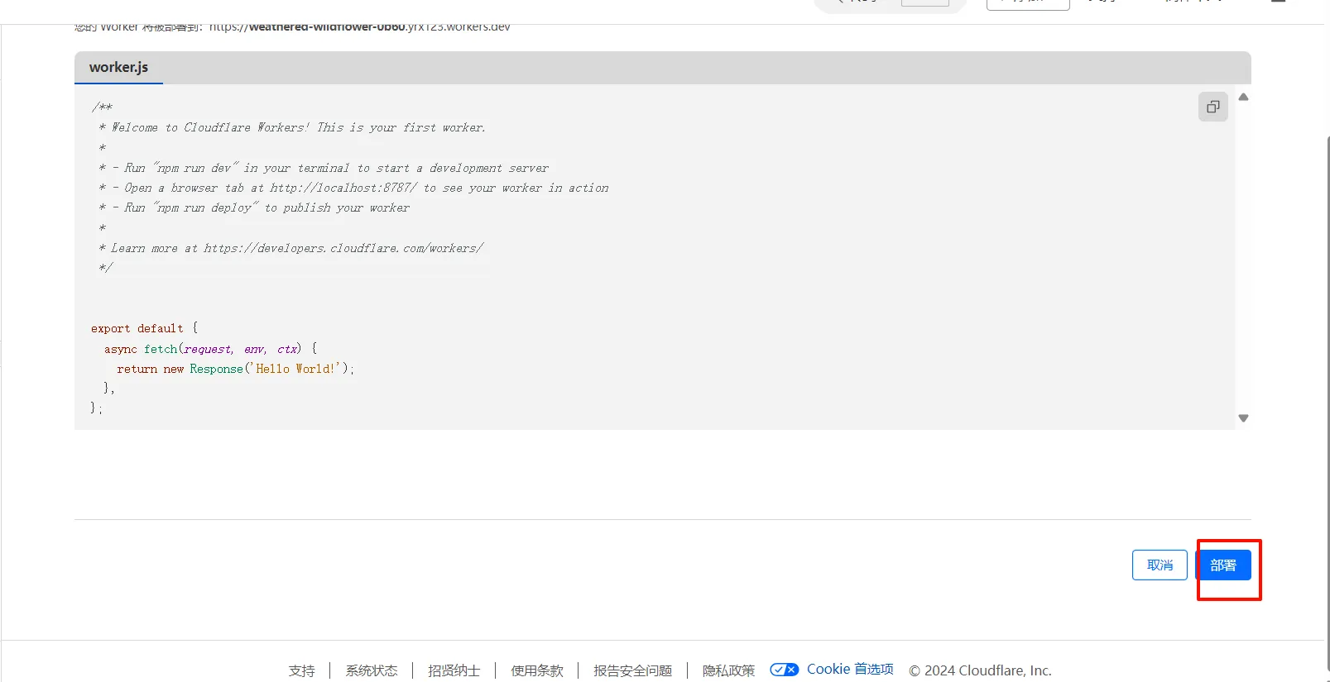Viewport: 1330px width, 682px height.
Task: Click the developers.cloudflare.com URL in comment
Action: [343, 248]
